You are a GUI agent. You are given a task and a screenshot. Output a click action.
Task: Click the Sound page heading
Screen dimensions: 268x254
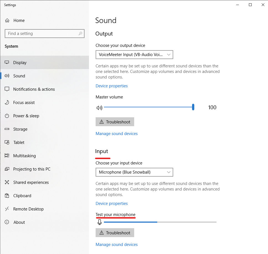point(106,20)
